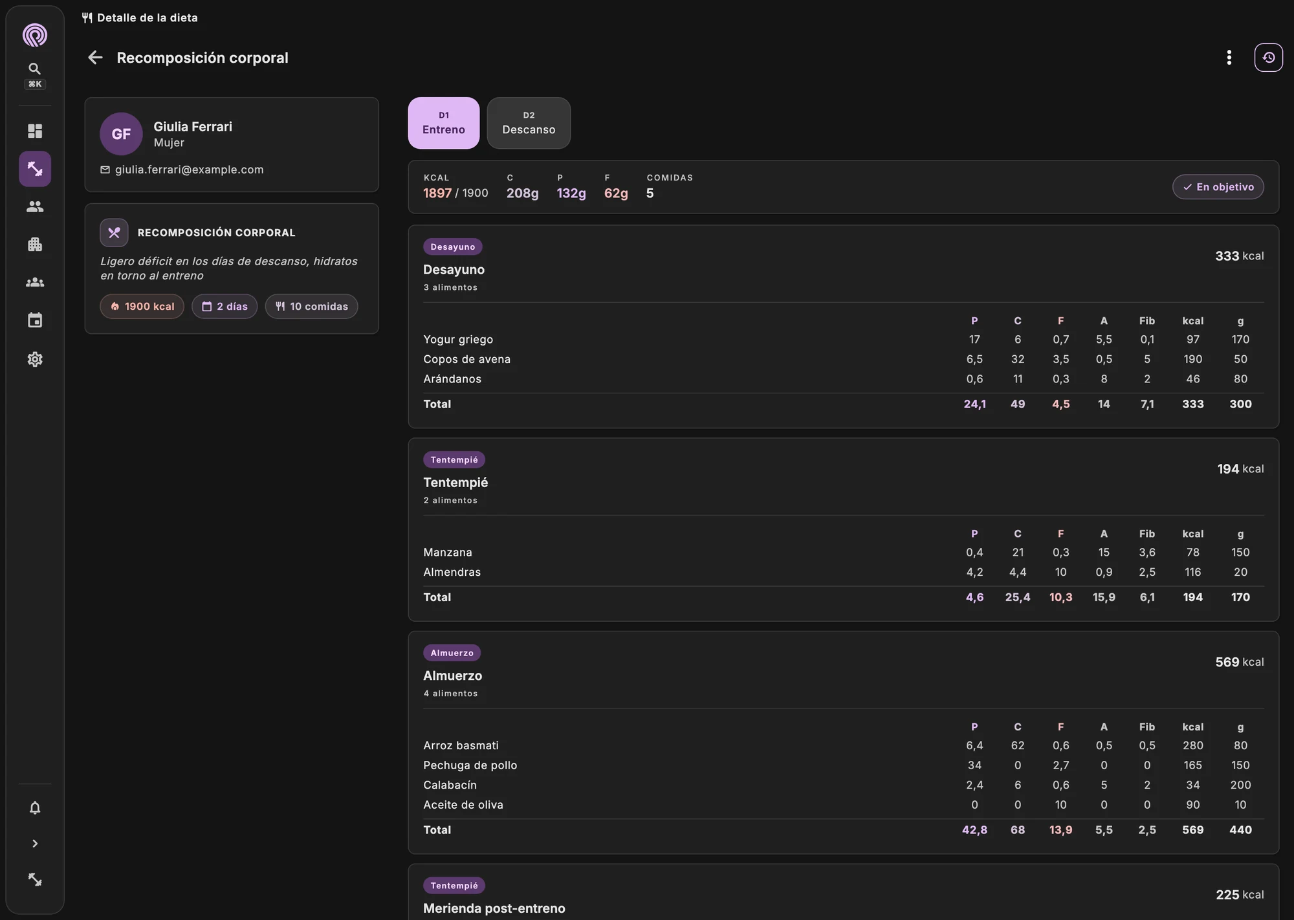The height and width of the screenshot is (920, 1294).
Task: Select the Calabacín food row
Action: point(843,785)
